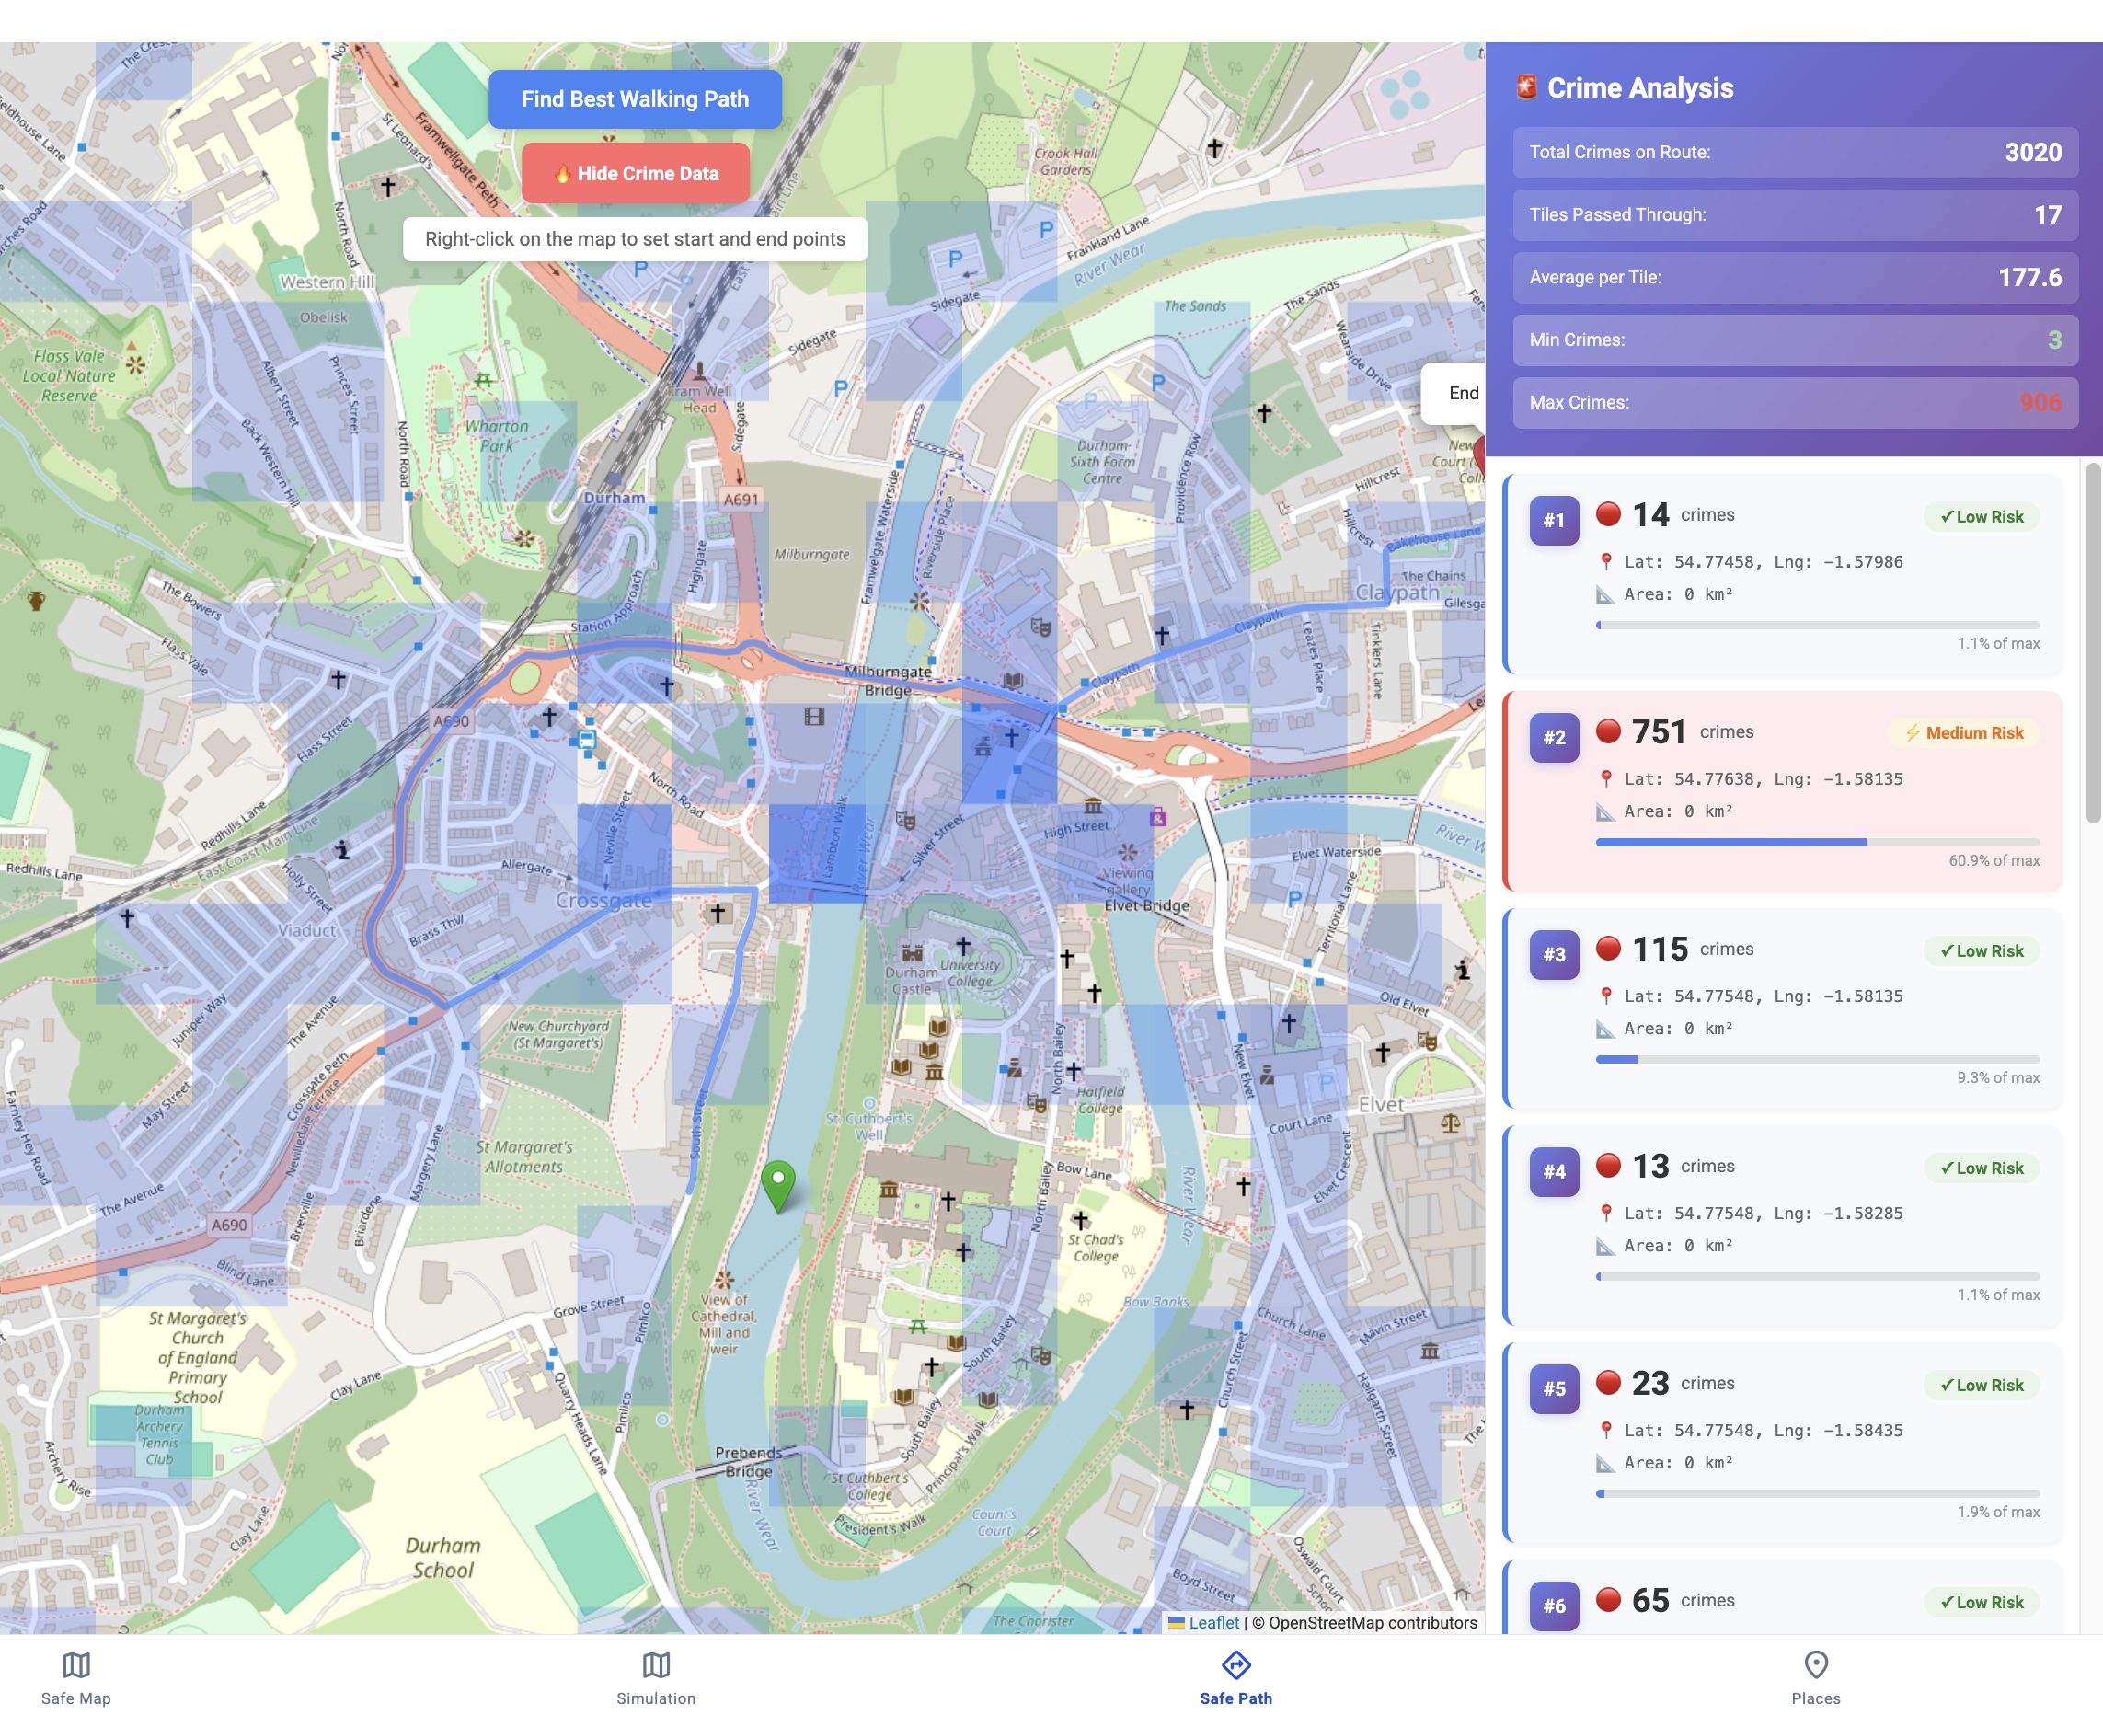Open the Places pin icon

coord(1816,1665)
